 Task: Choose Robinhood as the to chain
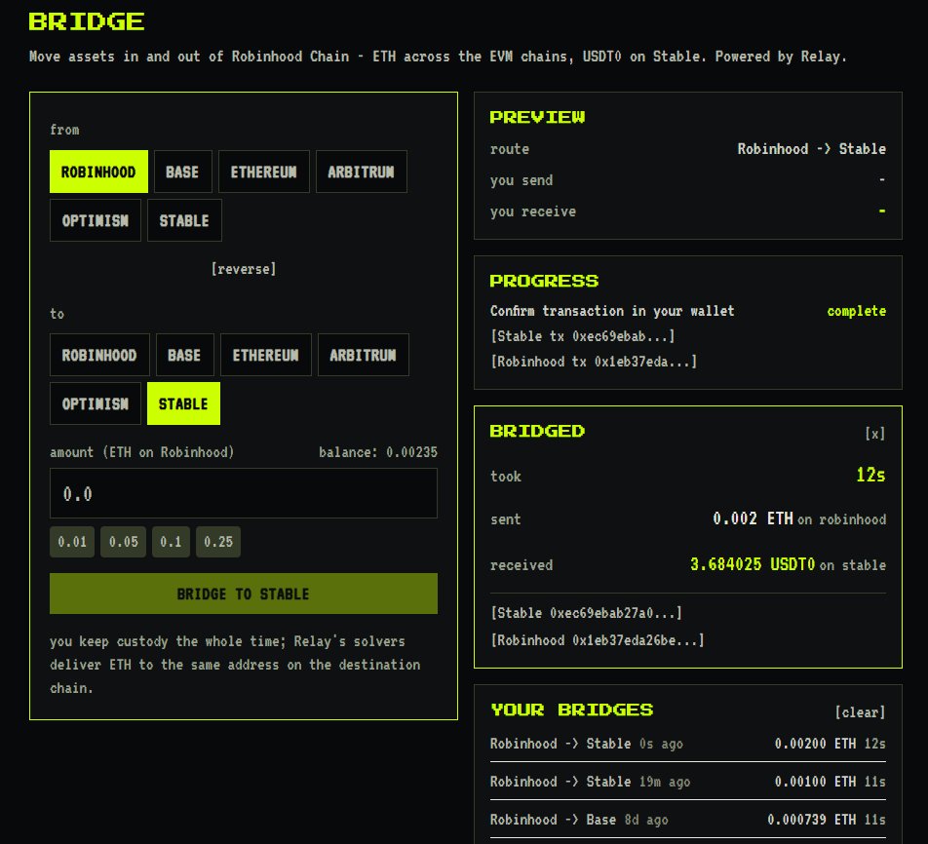(x=99, y=355)
